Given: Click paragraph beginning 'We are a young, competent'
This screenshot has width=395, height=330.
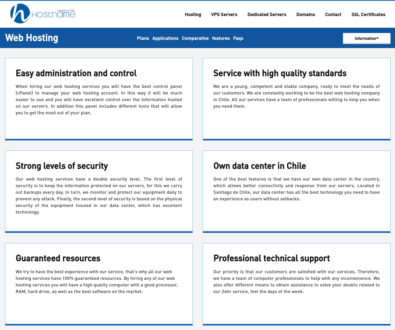Looking at the screenshot, I should coord(297,96).
